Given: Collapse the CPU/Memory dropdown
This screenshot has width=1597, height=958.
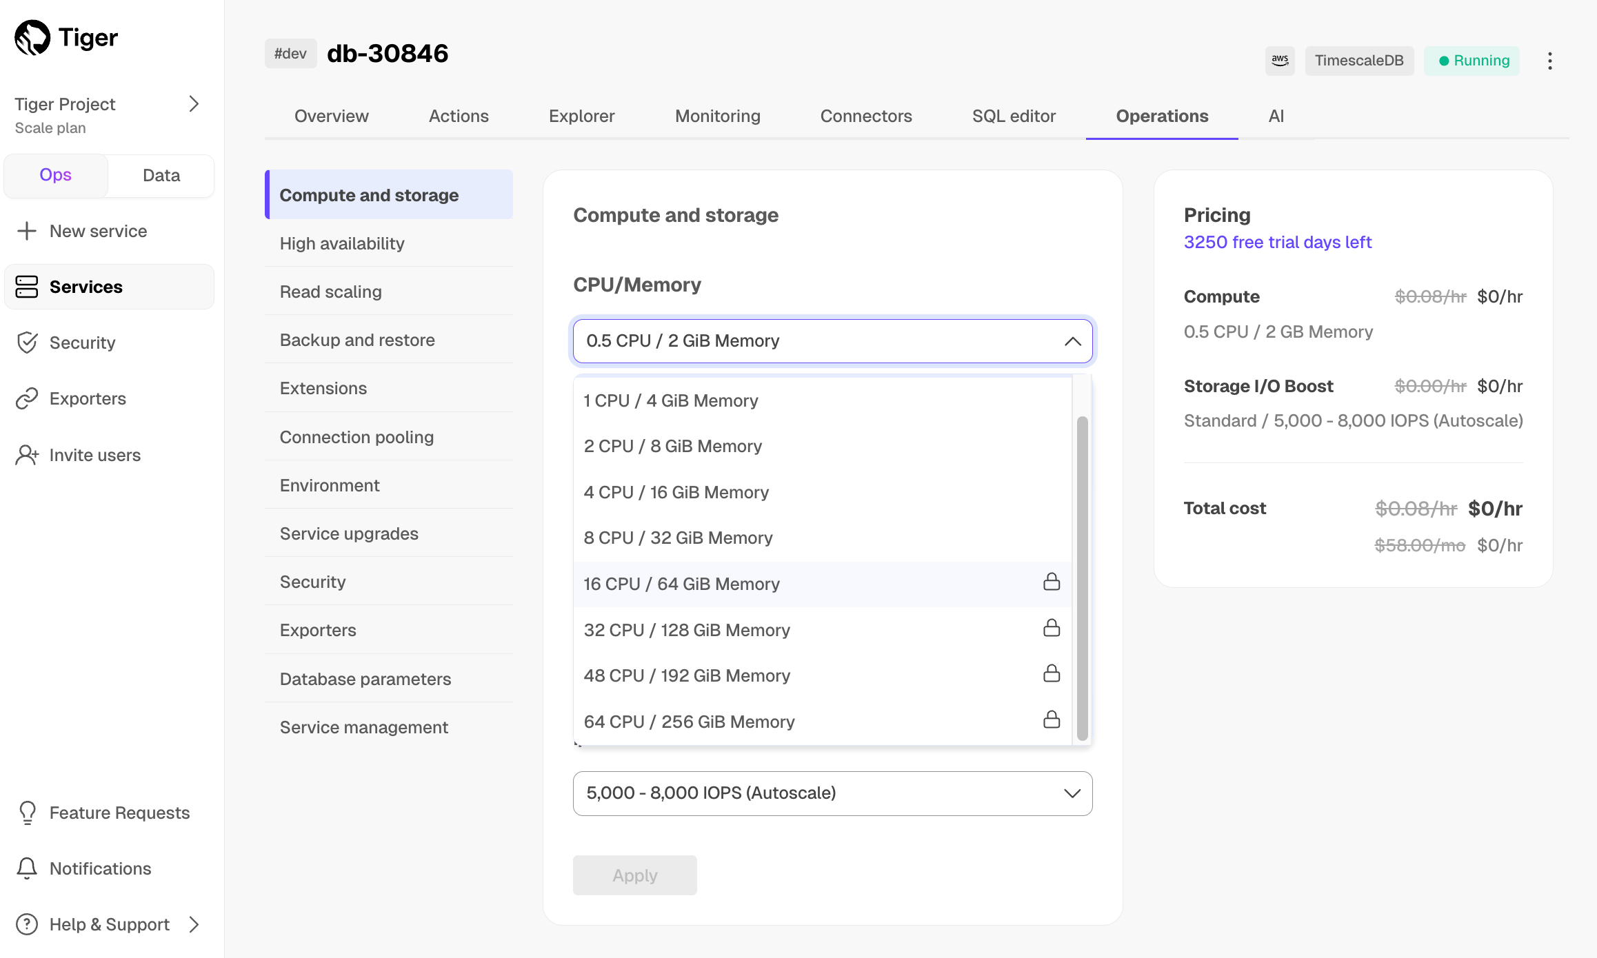Looking at the screenshot, I should (x=1072, y=341).
